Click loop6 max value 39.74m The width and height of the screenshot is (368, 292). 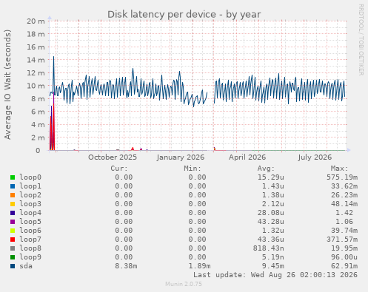(344, 231)
